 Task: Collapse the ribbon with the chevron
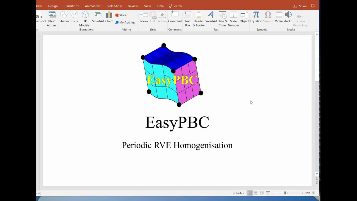(316, 30)
